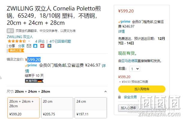Share the product via the email envelope icon
Screen dimensions: 183x119
pyautogui.click(x=29, y=46)
